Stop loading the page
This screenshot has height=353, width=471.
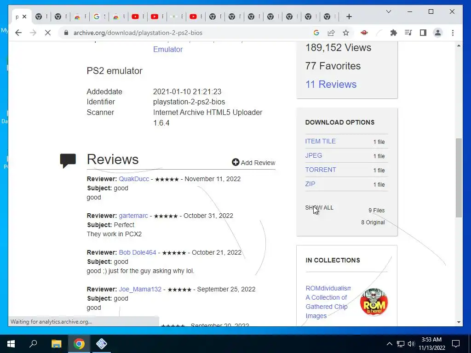point(48,33)
